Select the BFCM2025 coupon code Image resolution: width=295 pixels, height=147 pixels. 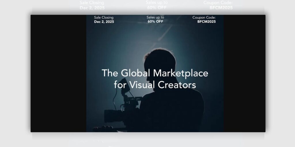206,22
